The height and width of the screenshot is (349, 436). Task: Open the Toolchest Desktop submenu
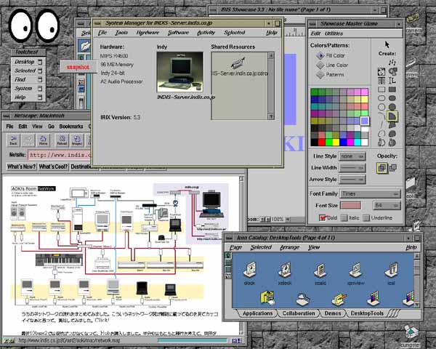tap(28, 62)
